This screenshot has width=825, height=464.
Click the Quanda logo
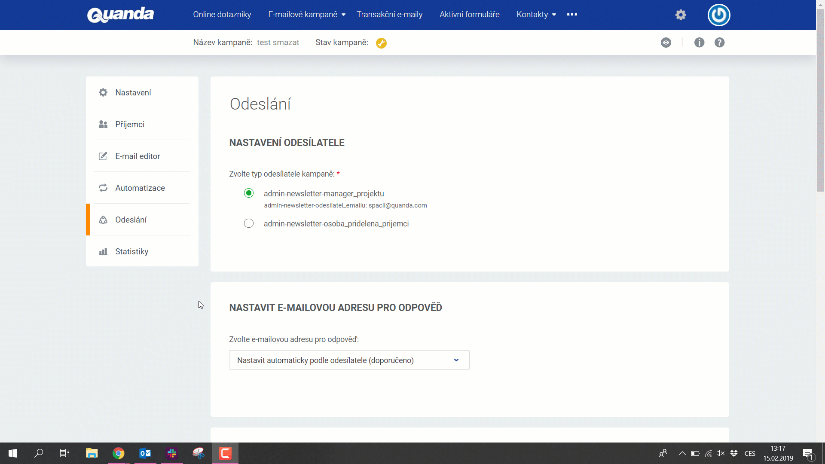pyautogui.click(x=120, y=15)
